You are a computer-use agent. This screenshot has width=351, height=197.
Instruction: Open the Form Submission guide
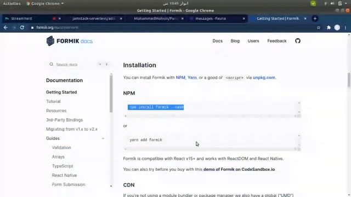pos(69,184)
